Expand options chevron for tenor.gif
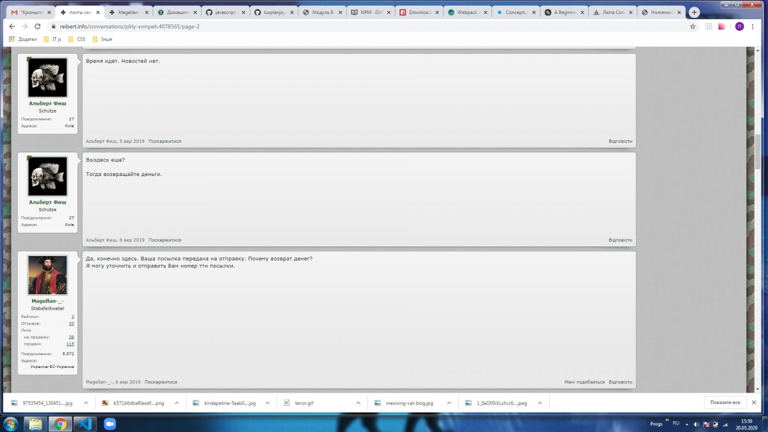The image size is (768, 432). point(358,403)
